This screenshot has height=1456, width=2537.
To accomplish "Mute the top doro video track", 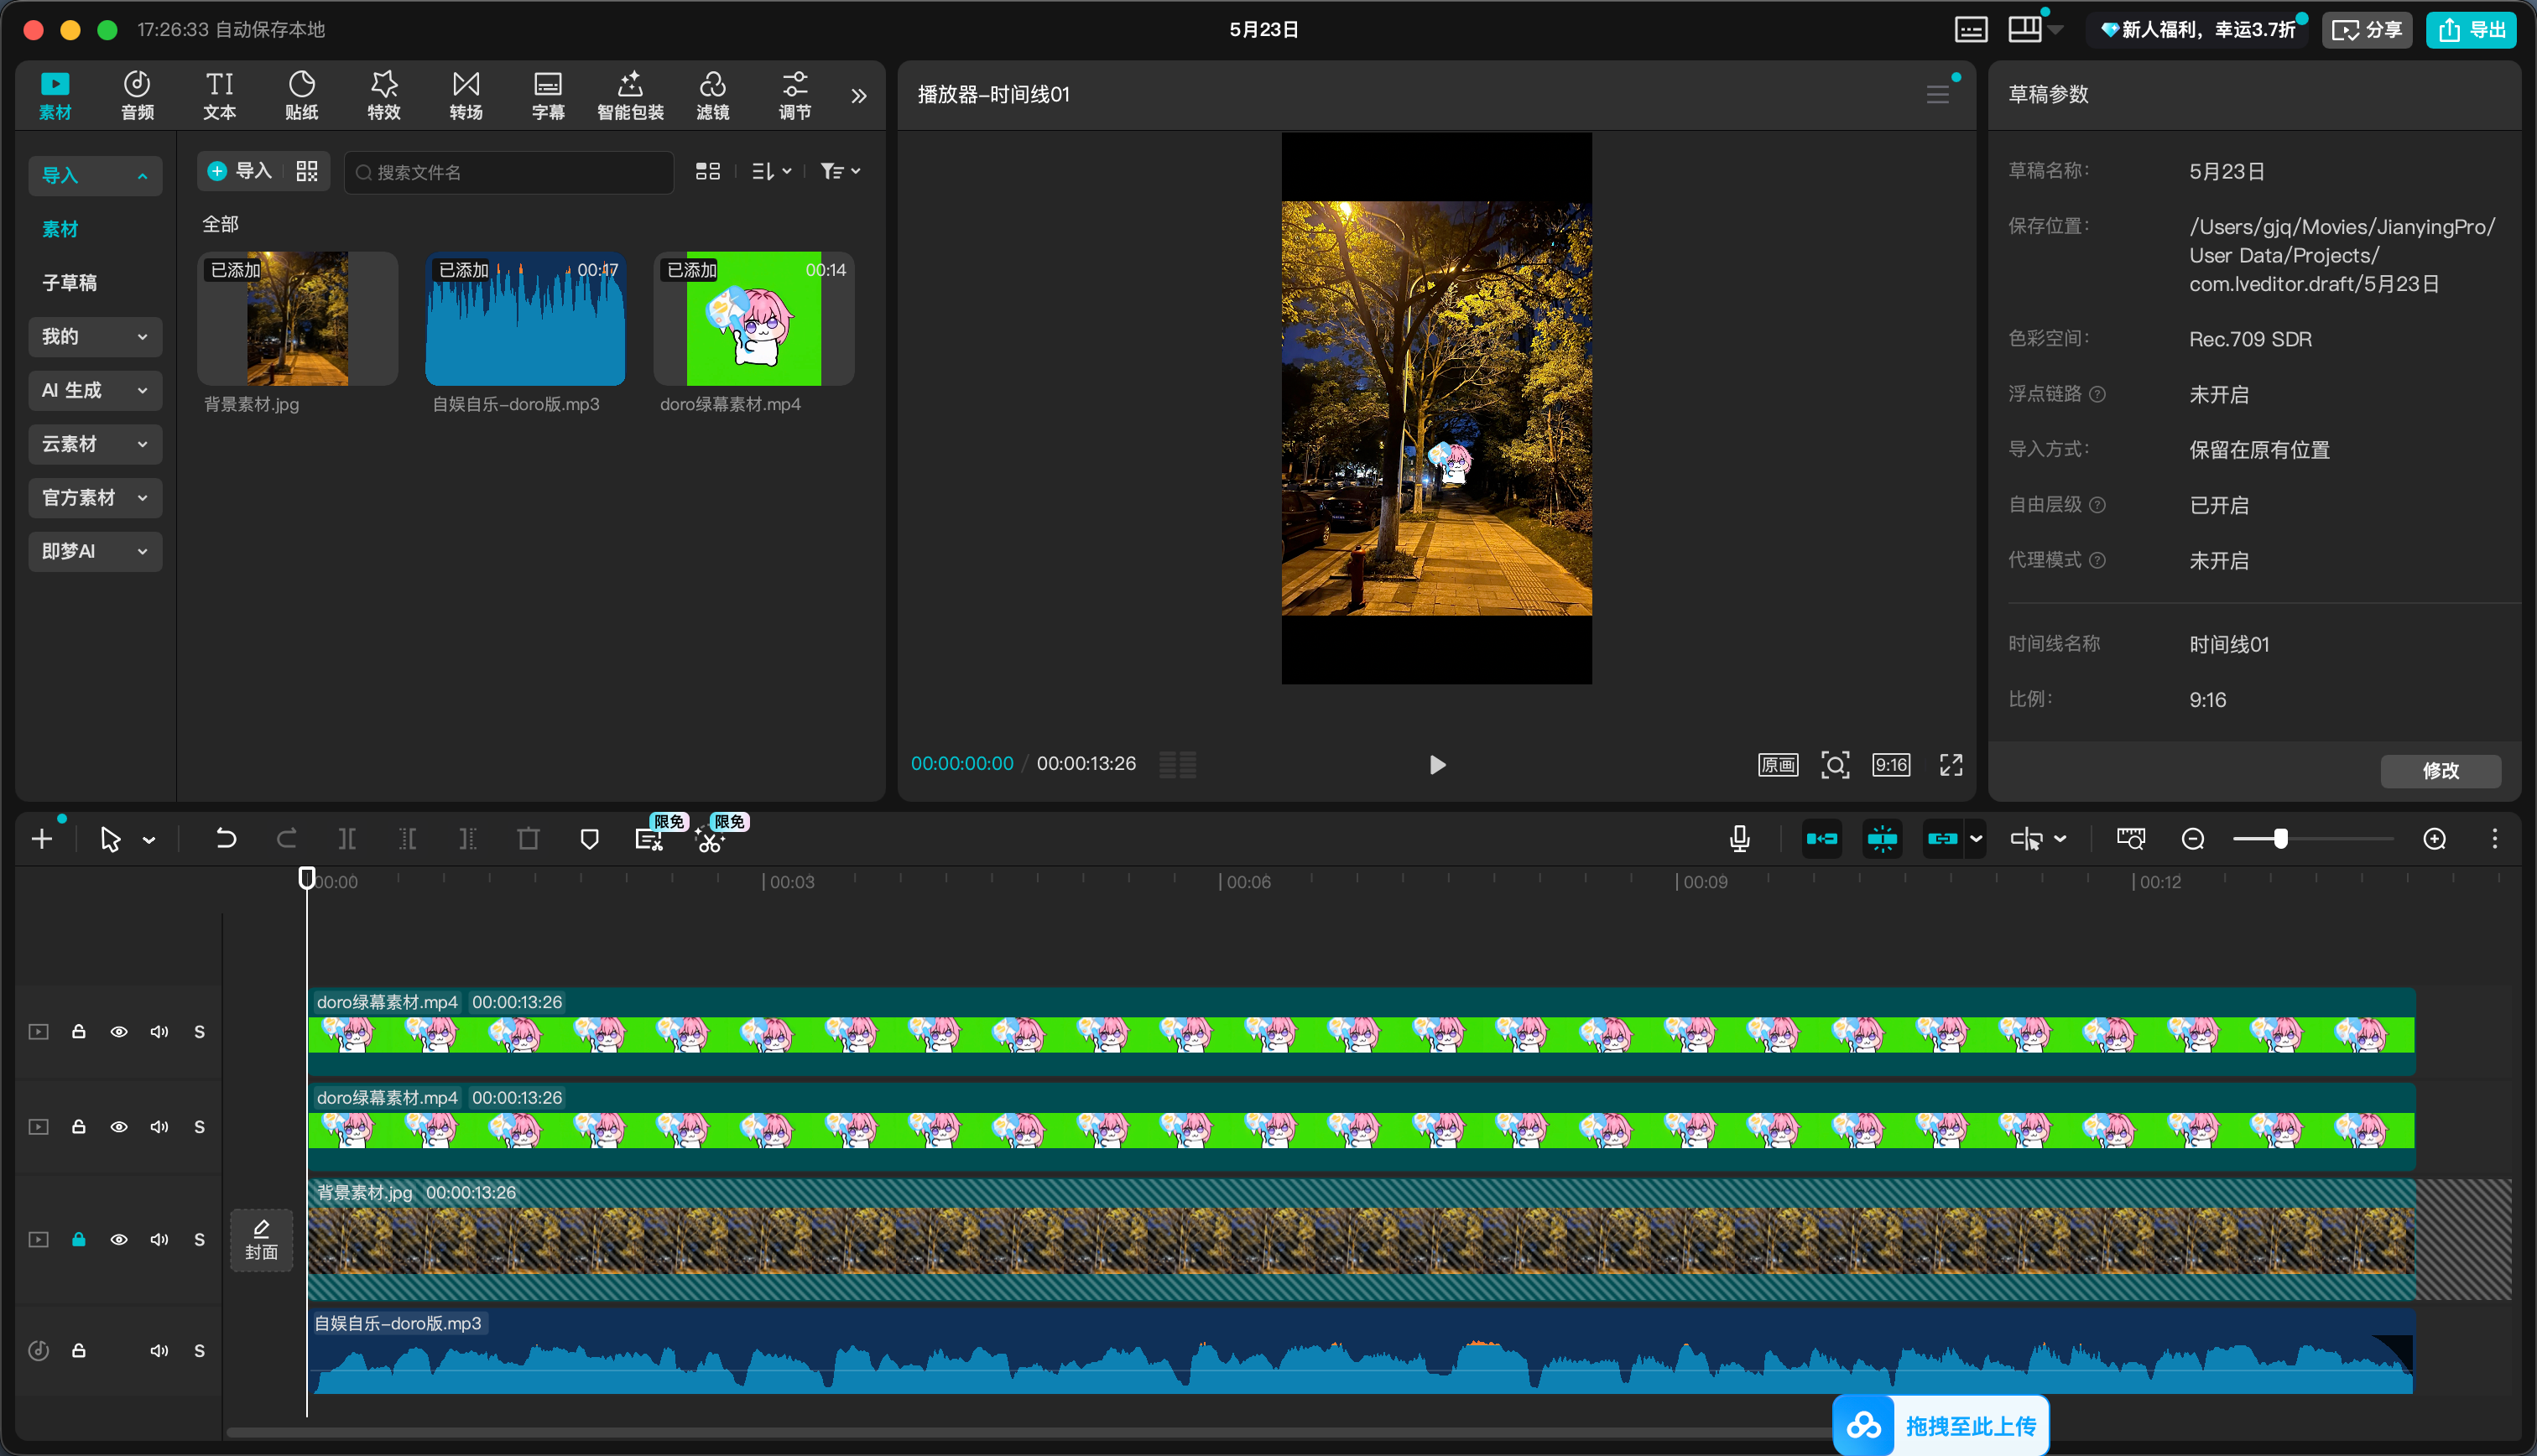I will click(x=159, y=1032).
